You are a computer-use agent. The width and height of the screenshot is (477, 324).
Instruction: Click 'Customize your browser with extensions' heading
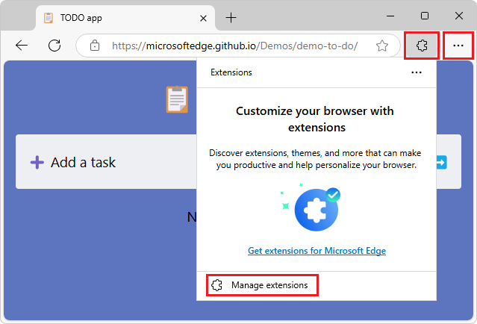315,119
